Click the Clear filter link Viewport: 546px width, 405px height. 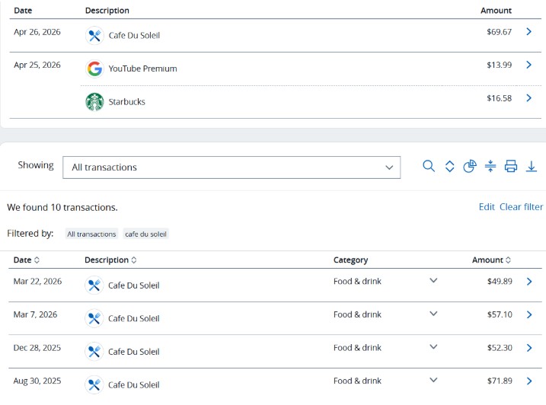click(521, 207)
